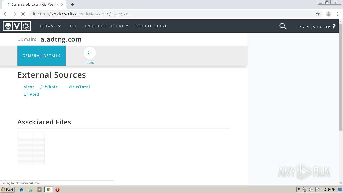Open the Create Pulse menu item

[x=152, y=26]
